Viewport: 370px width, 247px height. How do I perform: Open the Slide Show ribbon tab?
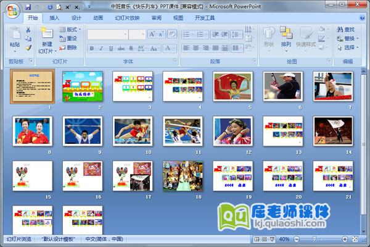pos(127,18)
